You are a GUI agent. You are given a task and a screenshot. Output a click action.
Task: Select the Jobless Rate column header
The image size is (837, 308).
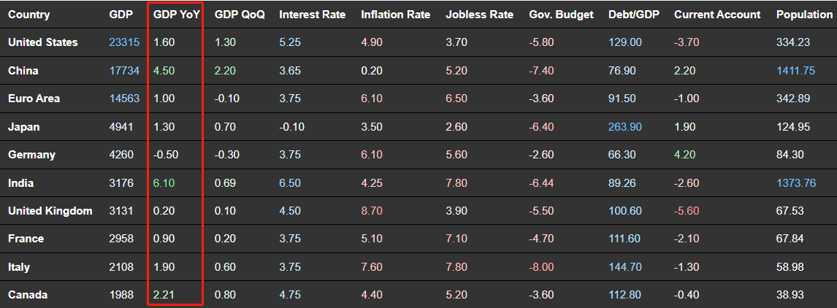coord(479,15)
